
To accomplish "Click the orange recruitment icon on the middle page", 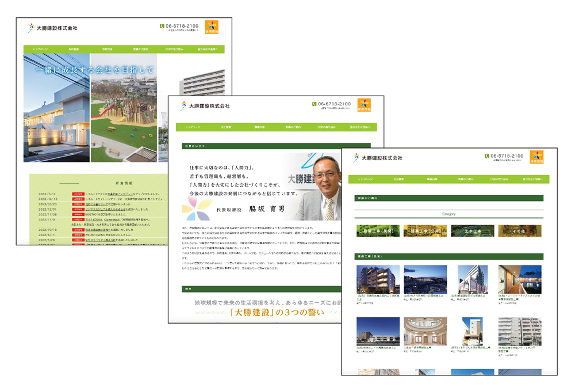I will click(364, 105).
